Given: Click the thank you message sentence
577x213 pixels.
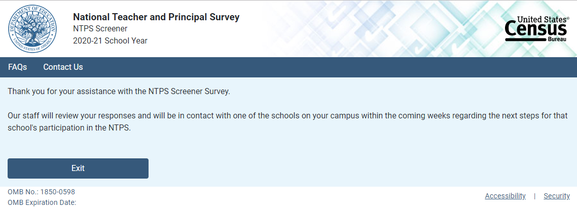Looking at the screenshot, I should 119,92.
